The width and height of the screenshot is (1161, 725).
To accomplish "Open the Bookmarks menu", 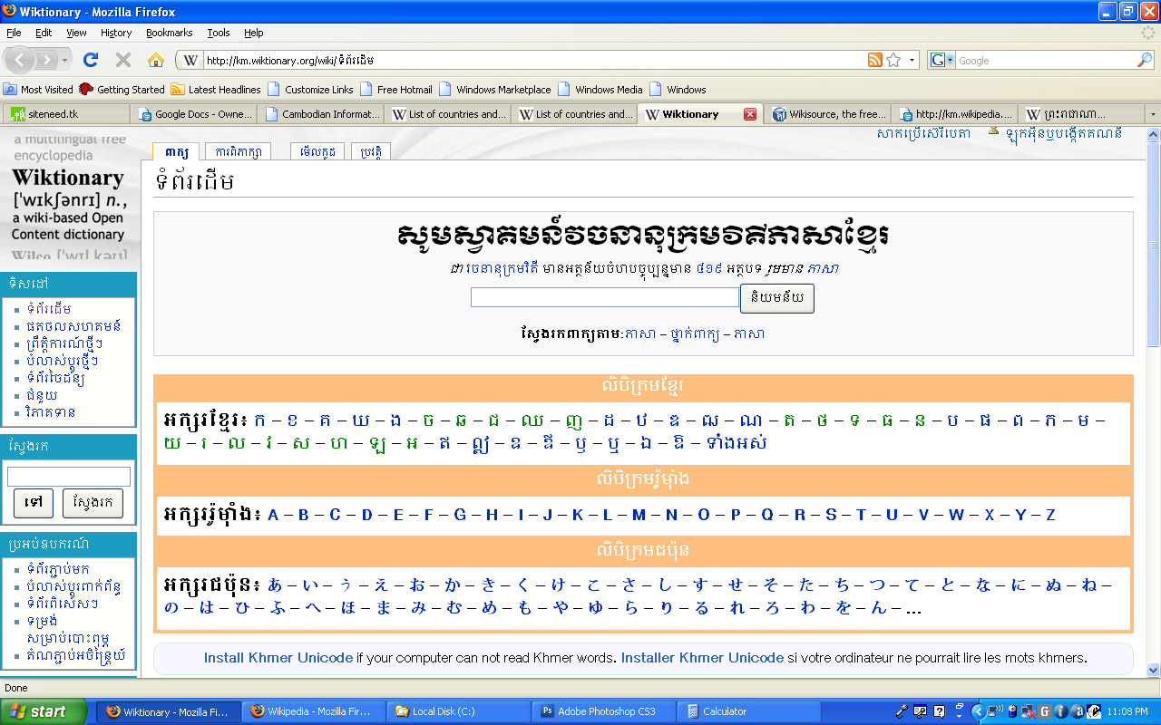I will click(x=169, y=33).
